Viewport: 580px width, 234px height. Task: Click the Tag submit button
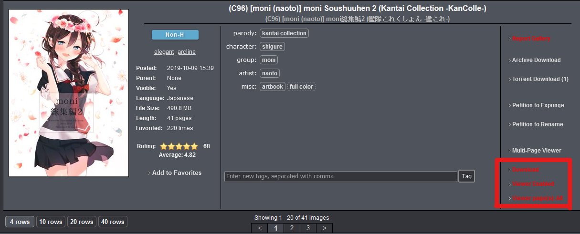point(467,176)
